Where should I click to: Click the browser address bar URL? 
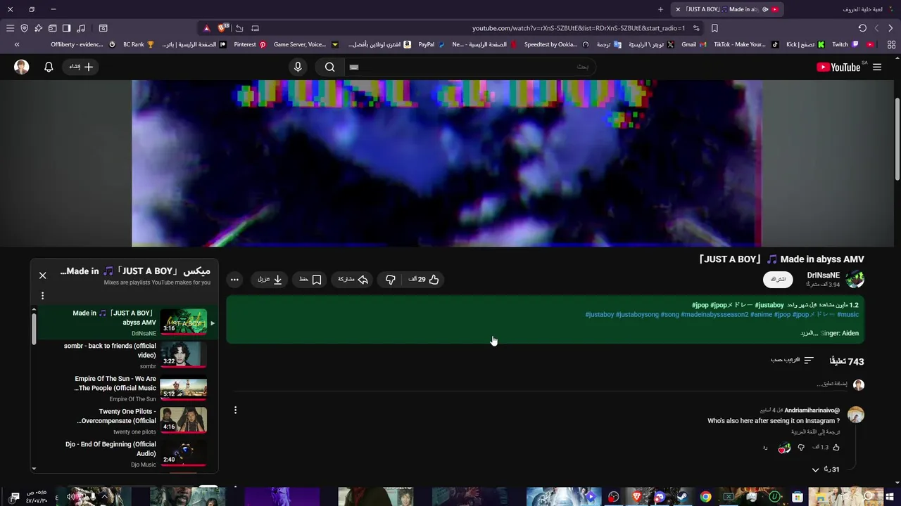pyautogui.click(x=577, y=28)
